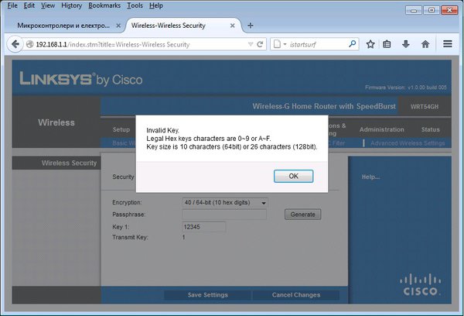The height and width of the screenshot is (316, 464).
Task: Click the Passphrase input field
Action: (x=224, y=215)
